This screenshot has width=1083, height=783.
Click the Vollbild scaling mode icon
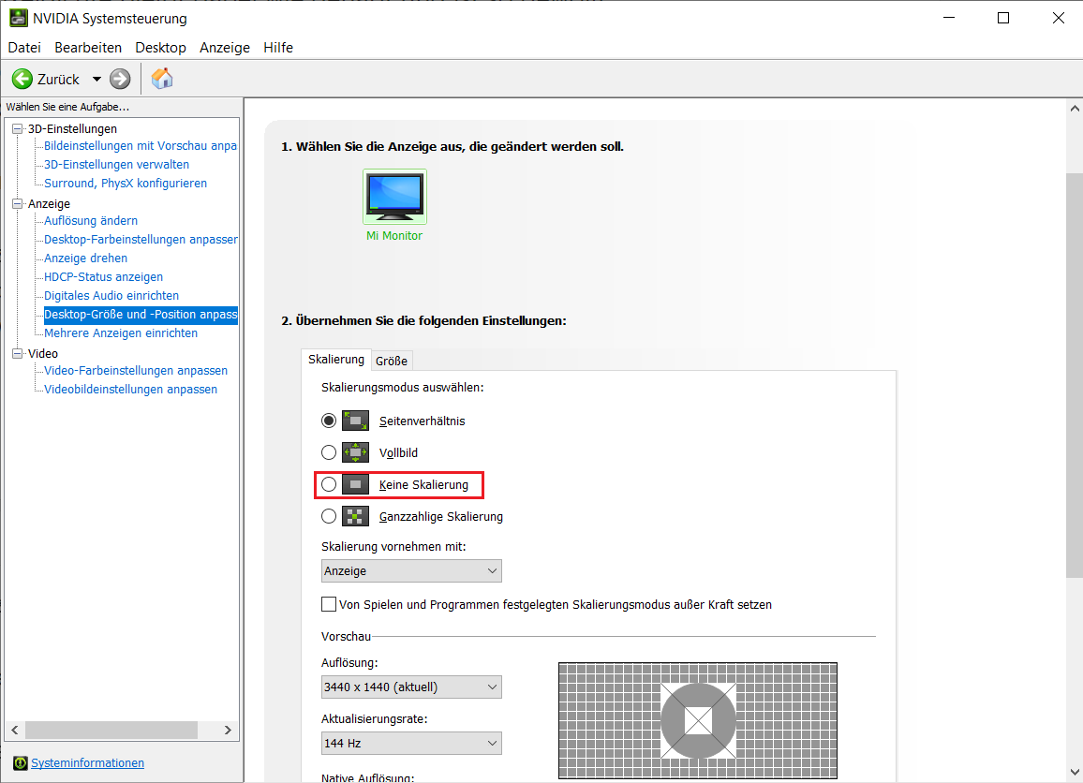pos(356,452)
